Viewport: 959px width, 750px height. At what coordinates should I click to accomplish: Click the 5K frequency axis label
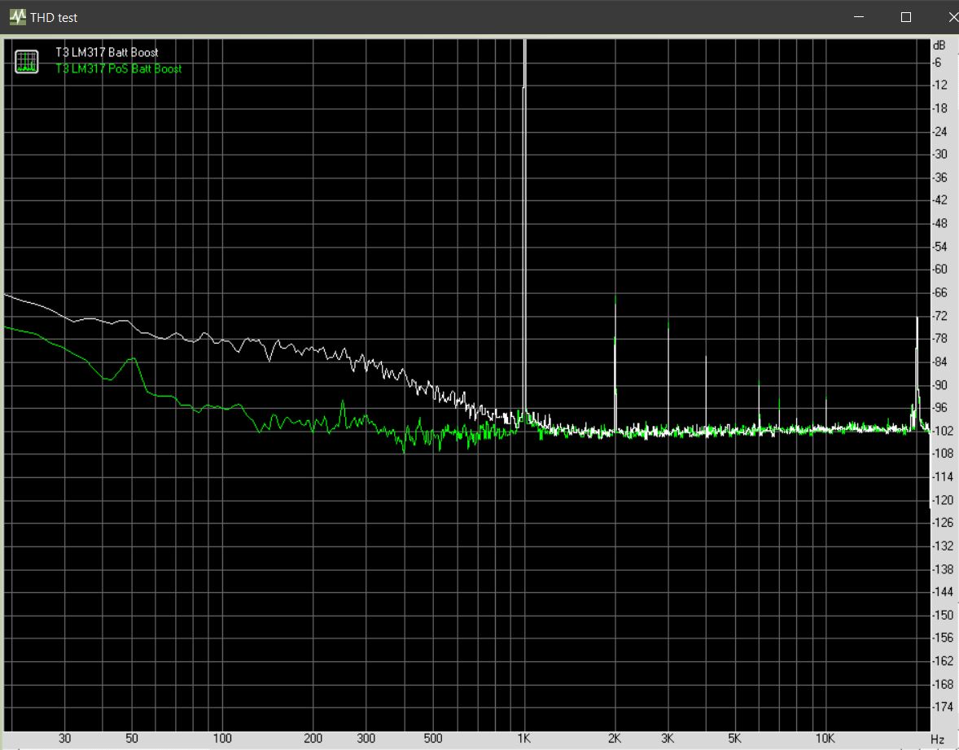734,739
